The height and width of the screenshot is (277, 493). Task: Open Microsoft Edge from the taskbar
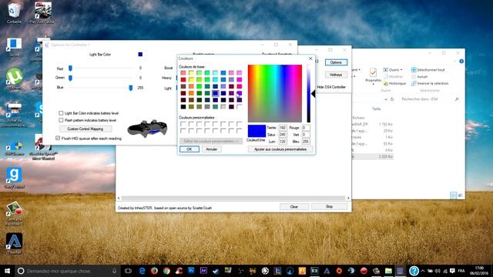coord(142,271)
